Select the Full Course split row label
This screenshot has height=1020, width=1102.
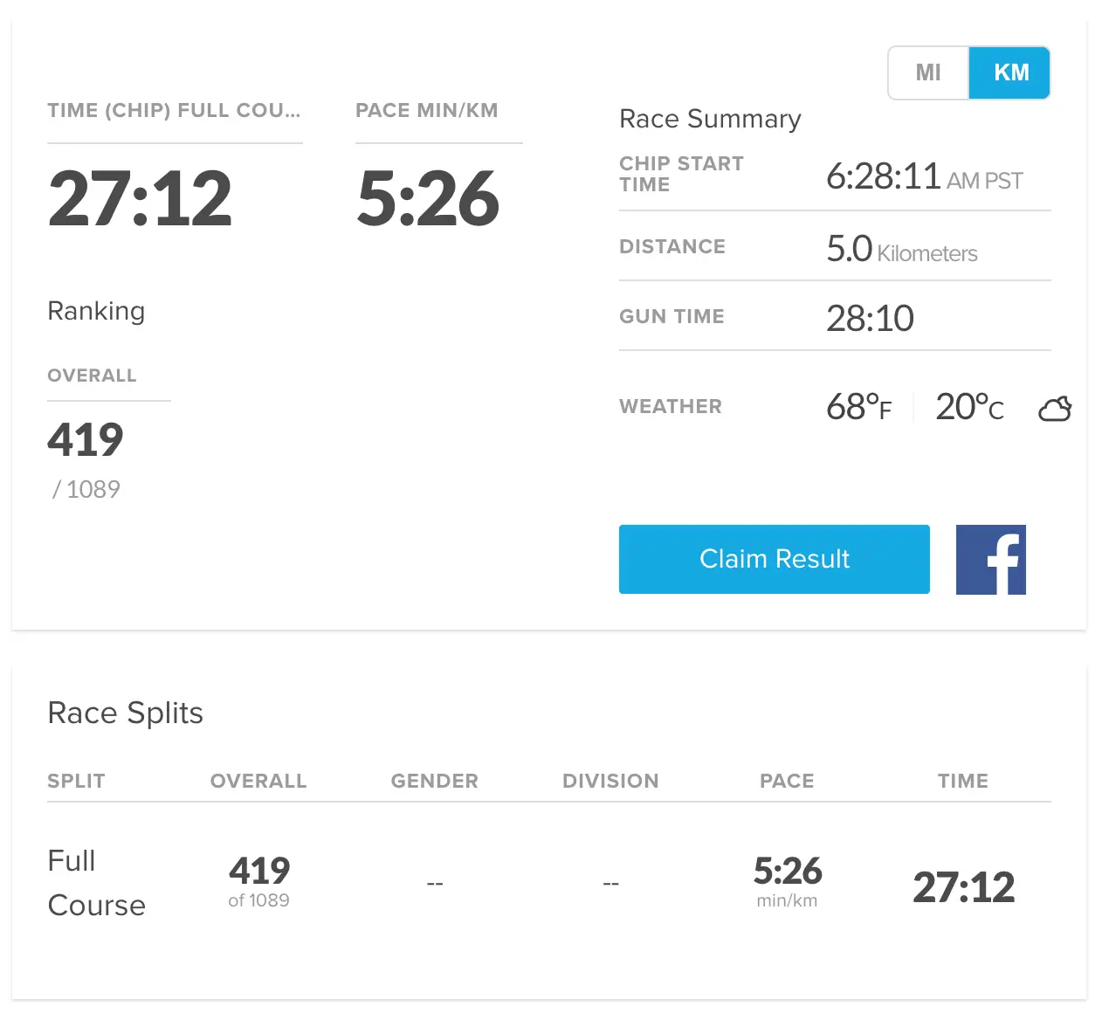tap(96, 883)
